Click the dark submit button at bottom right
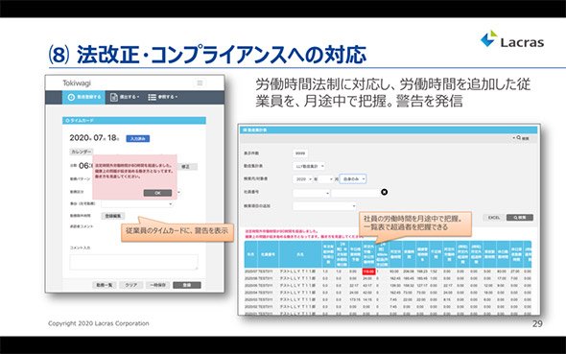The height and width of the screenshot is (354, 566). 187,285
